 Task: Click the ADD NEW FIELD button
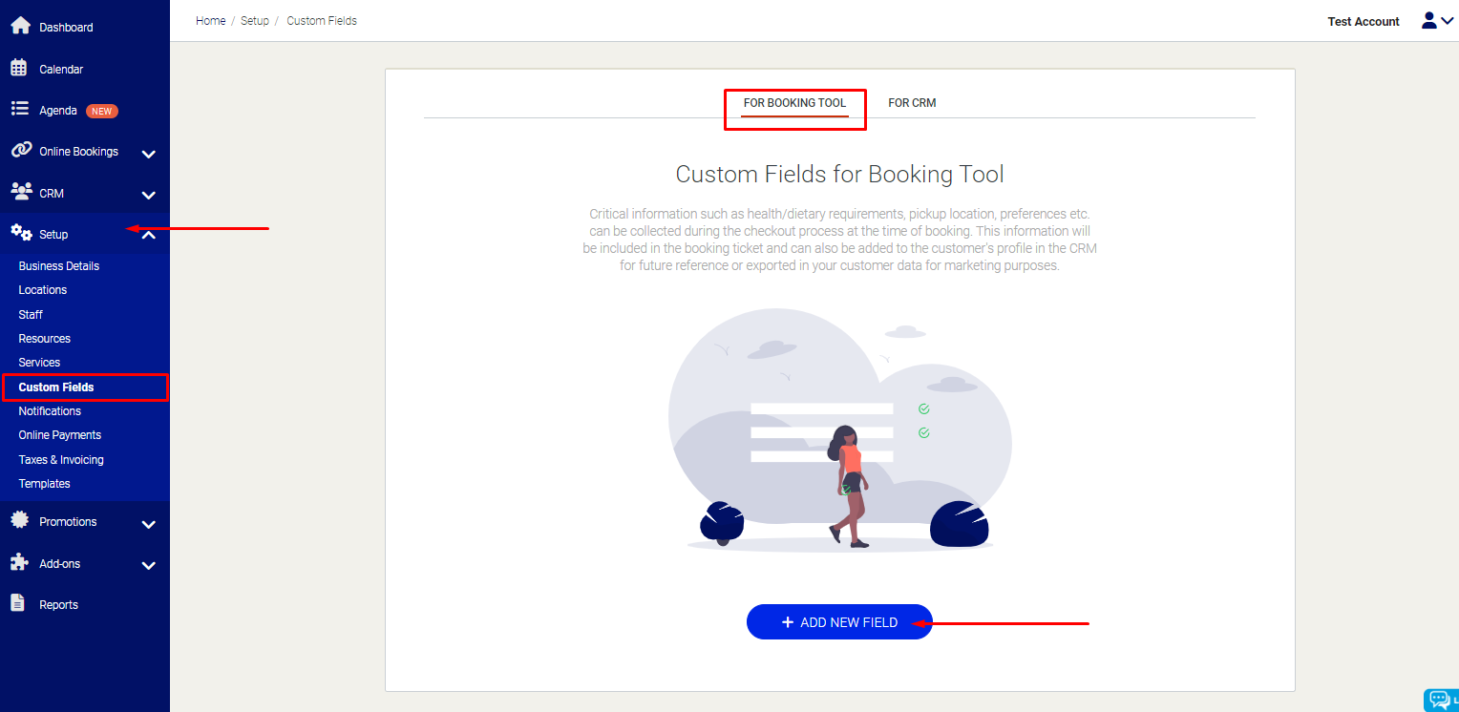(x=839, y=621)
